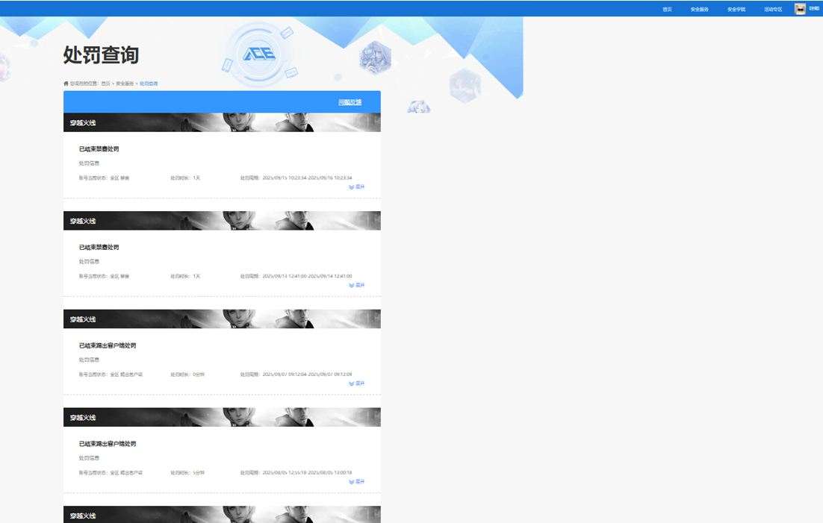Viewport: 823px width, 523px height.
Task: Click 处罚信息 label in the 10:23:34 record
Action: point(89,163)
